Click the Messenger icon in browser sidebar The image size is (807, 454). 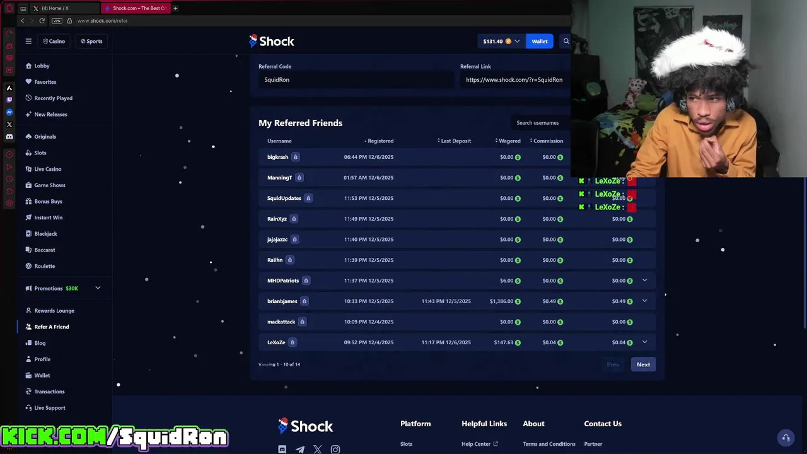click(x=9, y=112)
